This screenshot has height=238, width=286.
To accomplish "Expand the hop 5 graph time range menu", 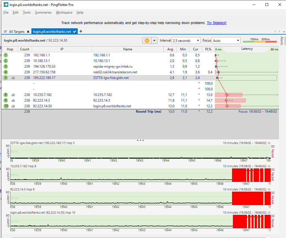I will click(x=269, y=143).
